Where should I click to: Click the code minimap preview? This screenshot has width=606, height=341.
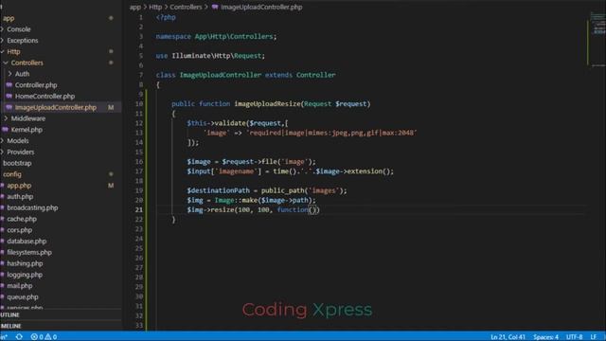(x=597, y=39)
